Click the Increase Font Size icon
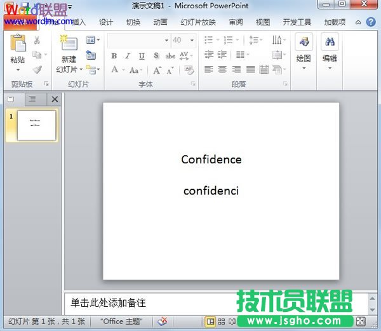The width and height of the screenshot is (381, 331). pyautogui.click(x=157, y=71)
